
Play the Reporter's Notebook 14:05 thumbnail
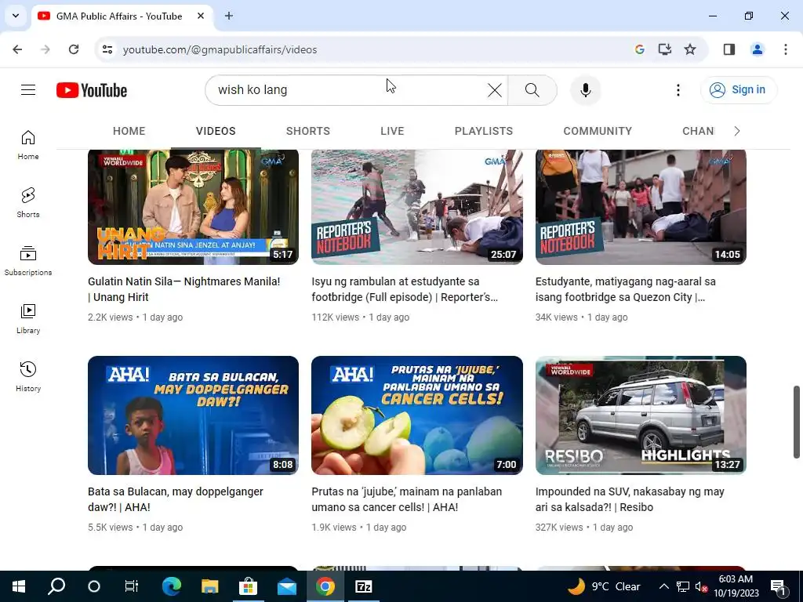coord(641,207)
